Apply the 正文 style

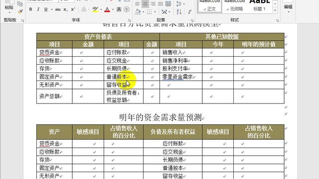209,6
